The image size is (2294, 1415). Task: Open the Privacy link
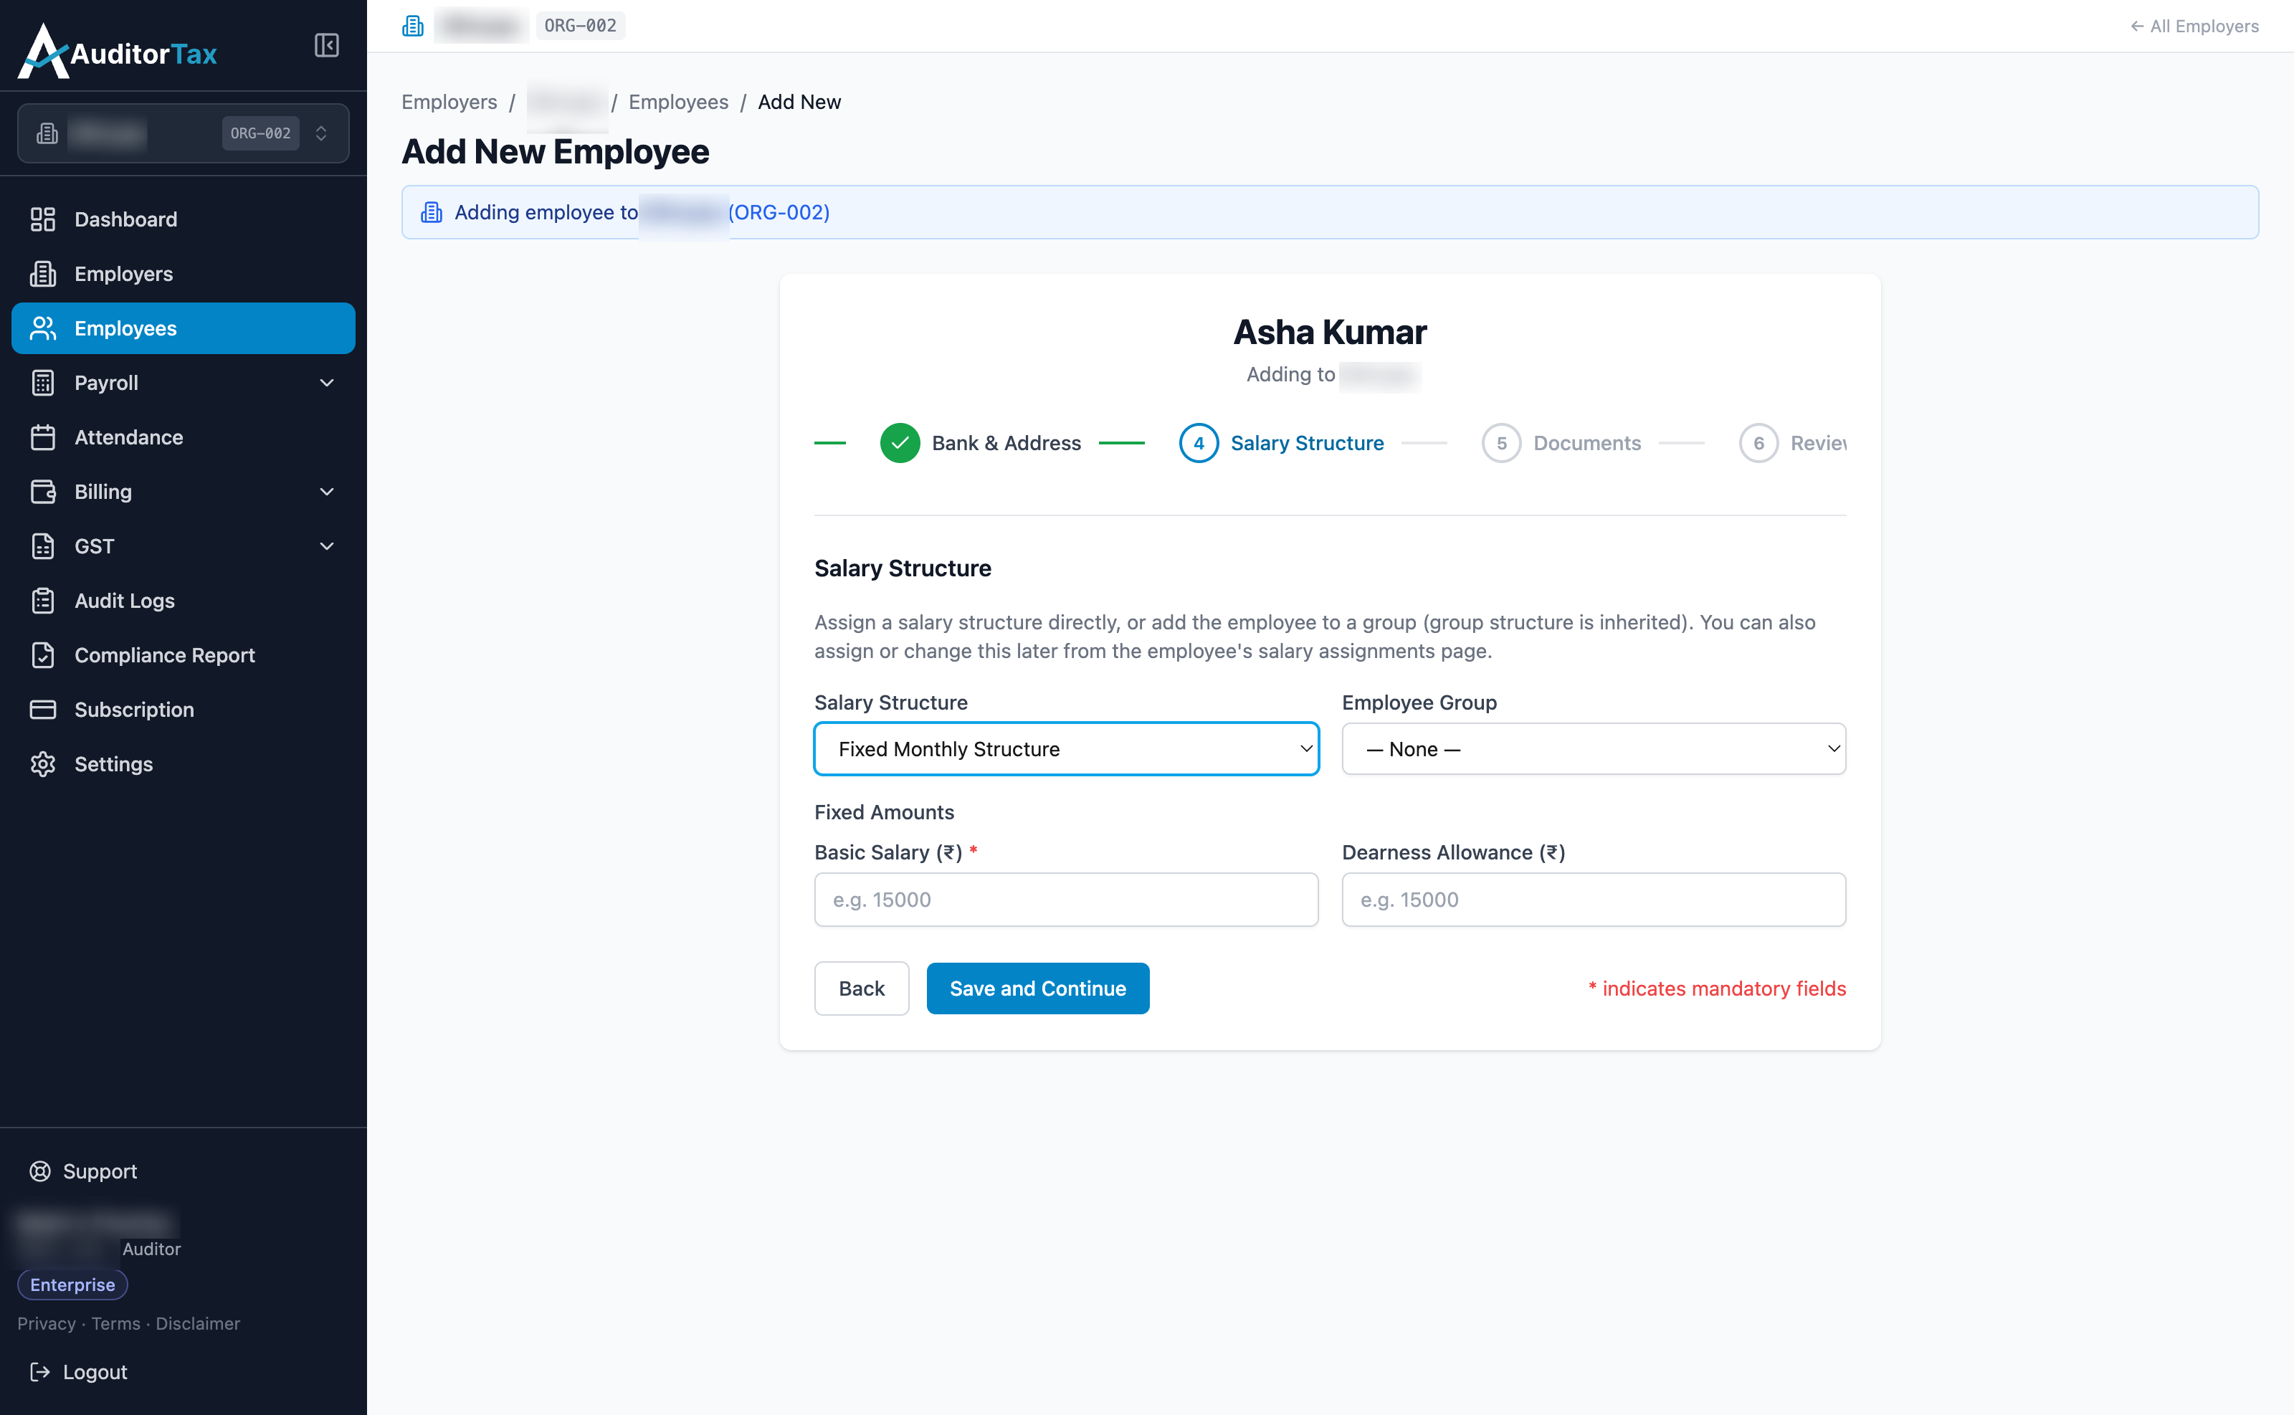click(x=46, y=1323)
